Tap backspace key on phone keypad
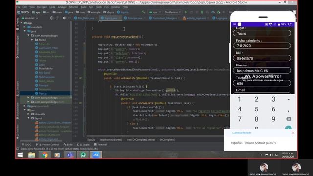This screenshot has height=176, width=313. (288, 119)
